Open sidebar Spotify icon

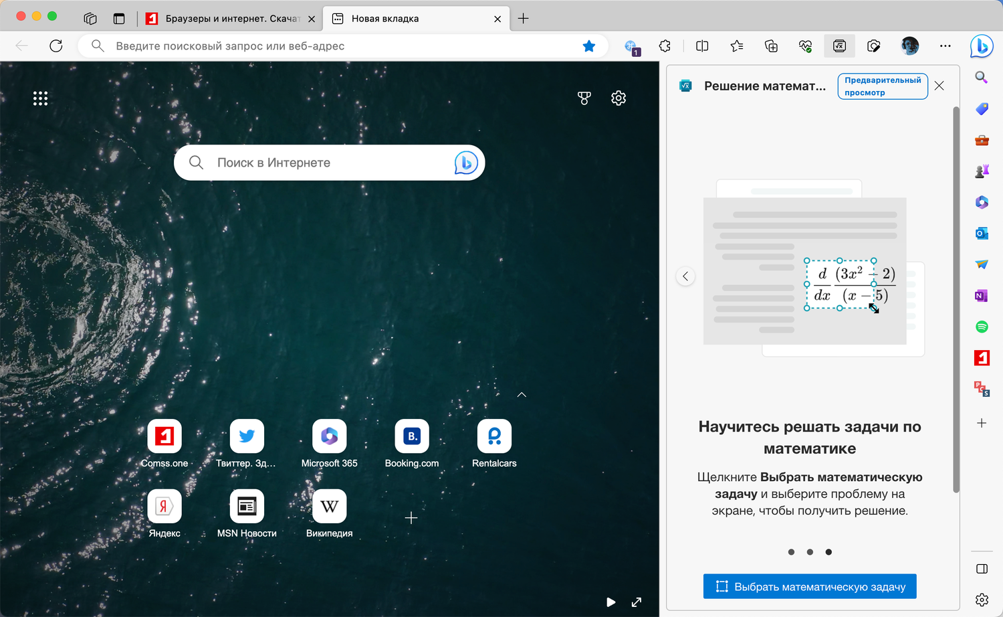[x=982, y=327]
